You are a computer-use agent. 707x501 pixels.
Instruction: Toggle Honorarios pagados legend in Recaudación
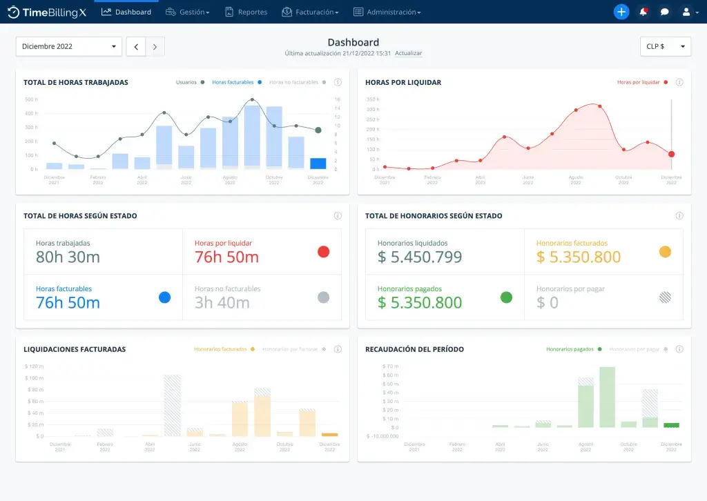click(574, 349)
